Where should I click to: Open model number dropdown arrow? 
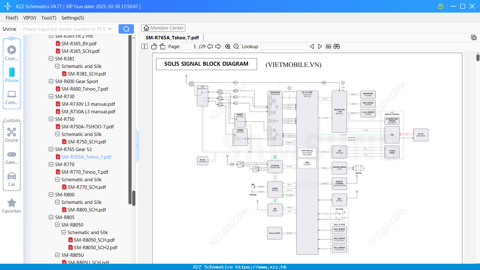110,29
